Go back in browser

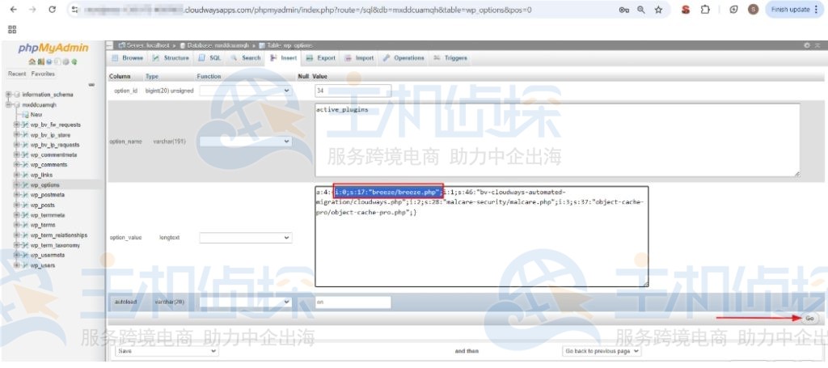(x=14, y=10)
